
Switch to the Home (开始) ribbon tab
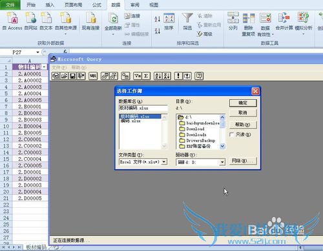coord(31,5)
